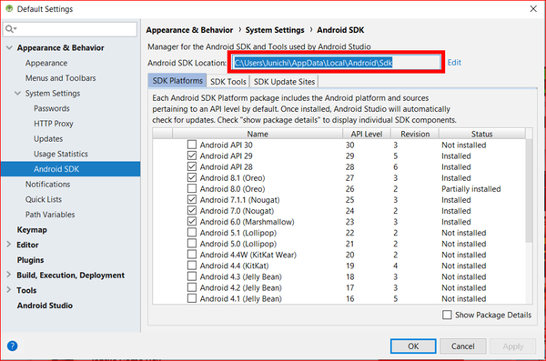Check the Android API 30 checkbox

click(192, 145)
